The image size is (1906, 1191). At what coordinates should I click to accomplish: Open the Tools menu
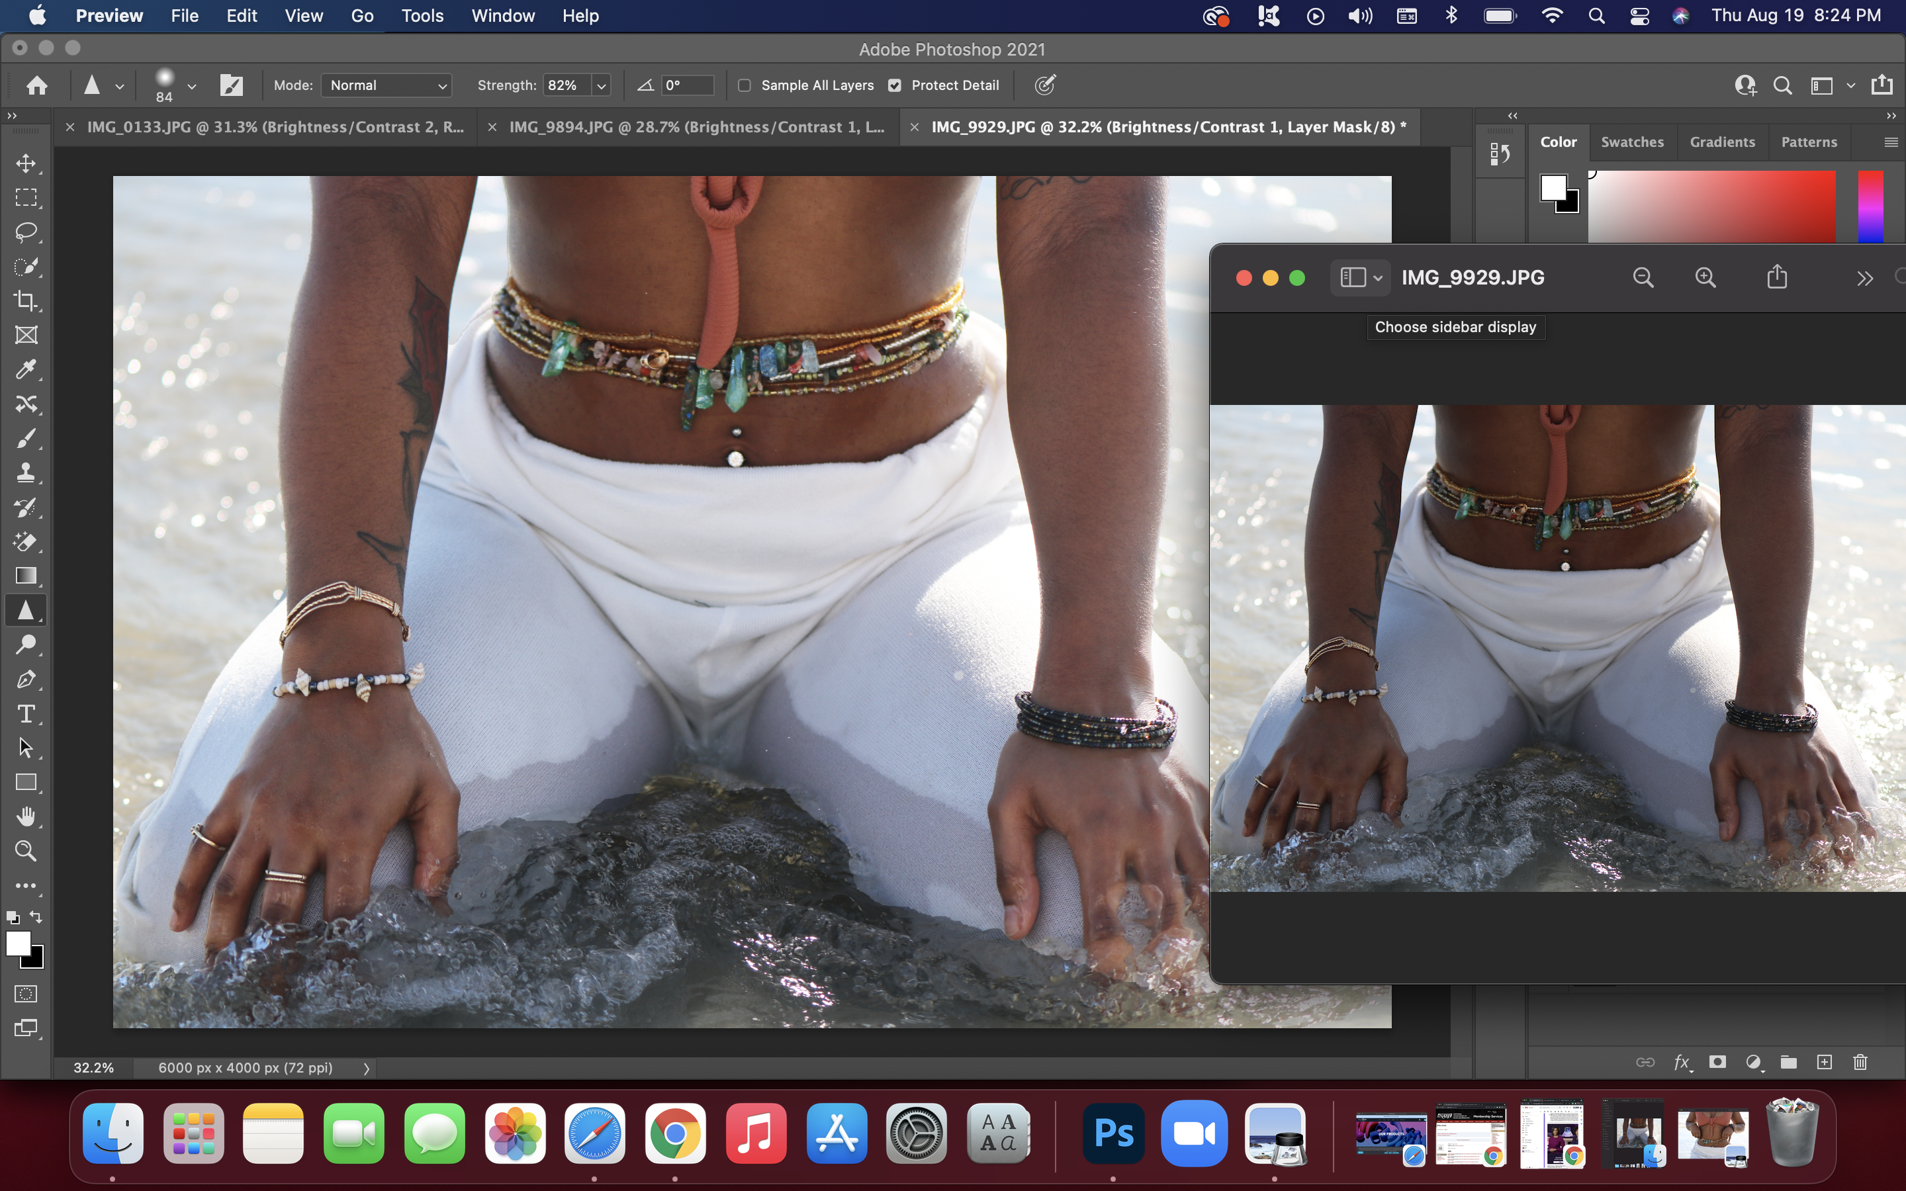422,16
